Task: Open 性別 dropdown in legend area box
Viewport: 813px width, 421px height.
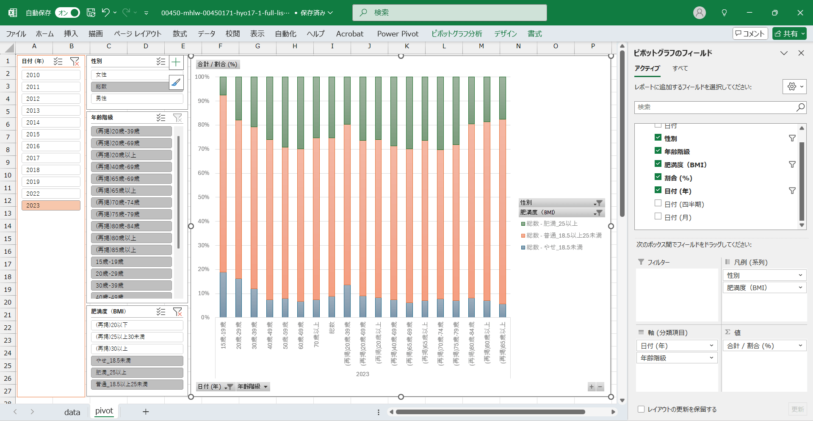Action: point(800,275)
